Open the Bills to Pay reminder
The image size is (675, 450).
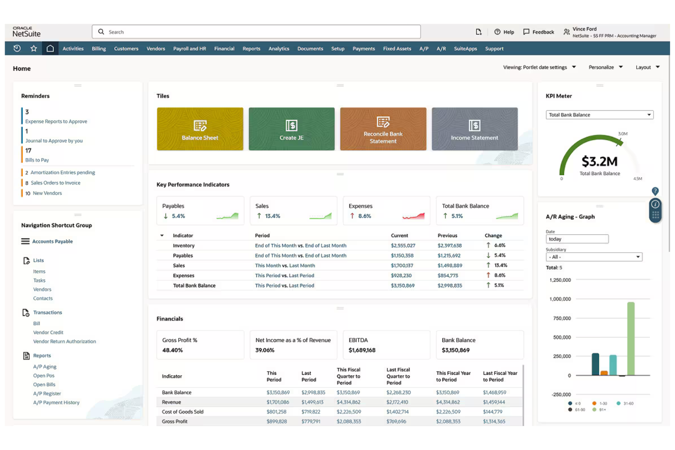click(x=36, y=160)
